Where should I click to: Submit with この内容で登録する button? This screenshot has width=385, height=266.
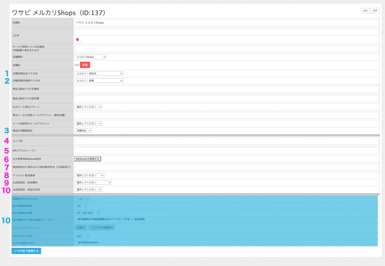pyautogui.click(x=26, y=251)
